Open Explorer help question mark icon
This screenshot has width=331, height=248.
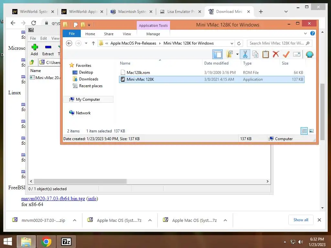[313, 33]
